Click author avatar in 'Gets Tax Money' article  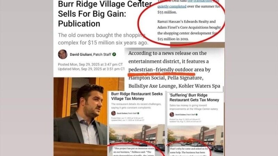pos(172,114)
